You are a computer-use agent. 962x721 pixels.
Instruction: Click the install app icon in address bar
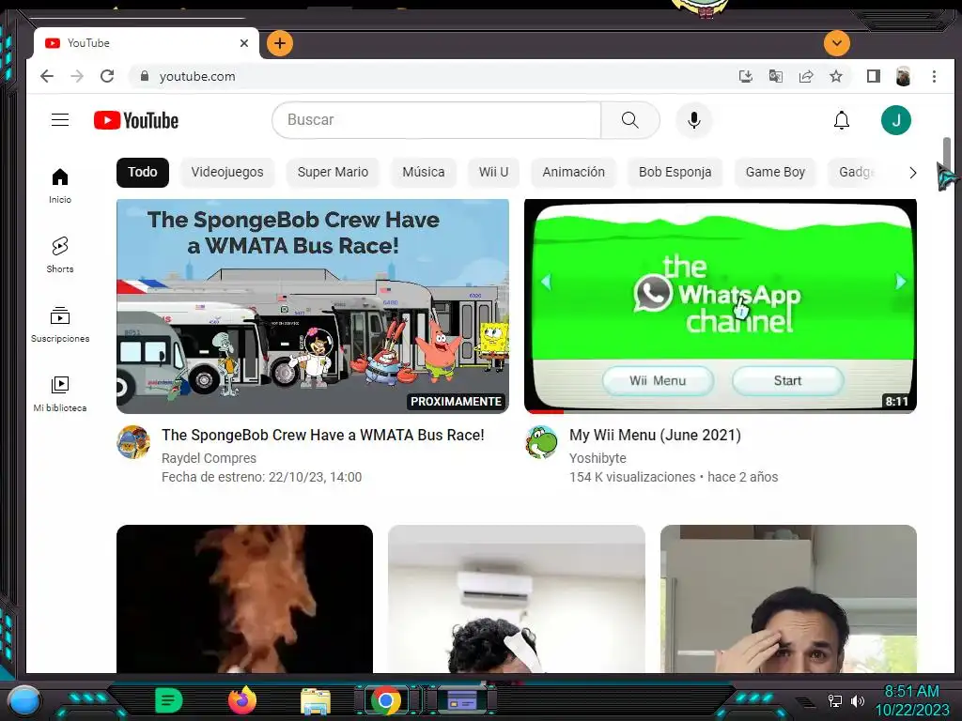pyautogui.click(x=745, y=76)
